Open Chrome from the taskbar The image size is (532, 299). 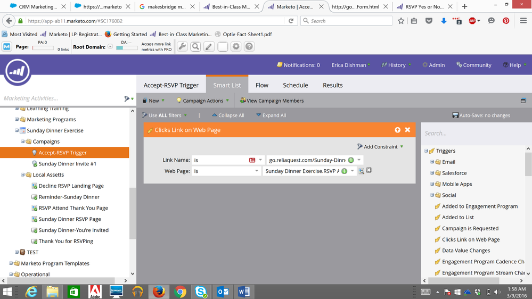(180, 292)
